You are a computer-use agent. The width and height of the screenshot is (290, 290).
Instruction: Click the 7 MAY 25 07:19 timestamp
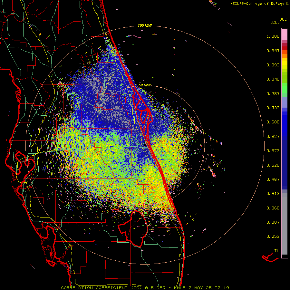(209, 288)
